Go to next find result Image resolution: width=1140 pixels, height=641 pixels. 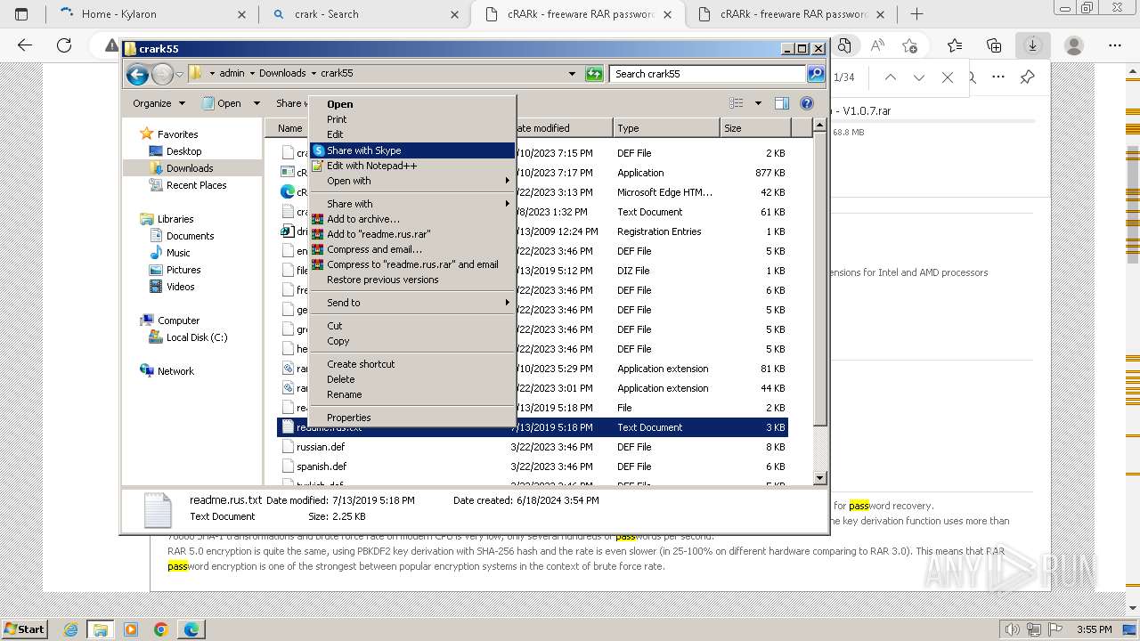click(x=919, y=77)
